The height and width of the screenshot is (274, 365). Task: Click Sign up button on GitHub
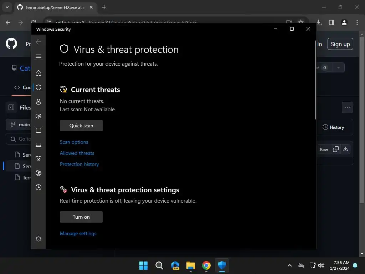coord(340,44)
